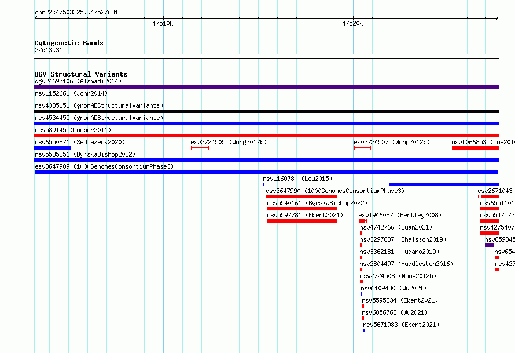The width and height of the screenshot is (515, 353).
Task: Select the thick blue nsv1160780 segment
Action: click(444, 184)
